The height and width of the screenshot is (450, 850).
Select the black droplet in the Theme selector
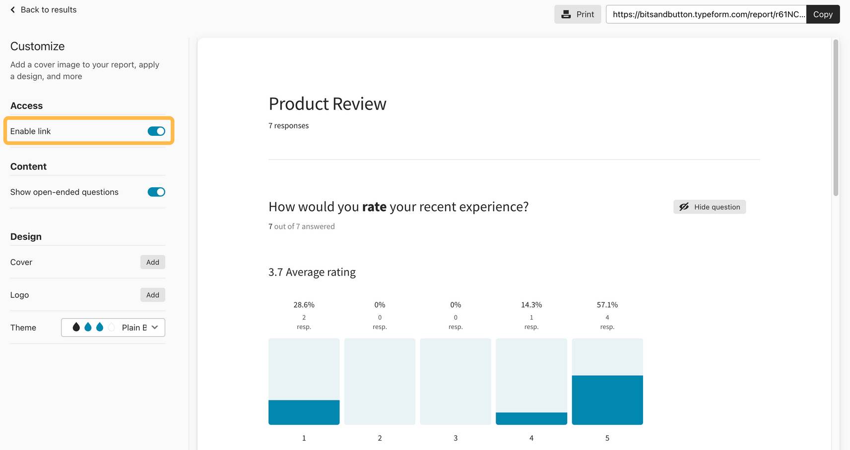tap(75, 327)
